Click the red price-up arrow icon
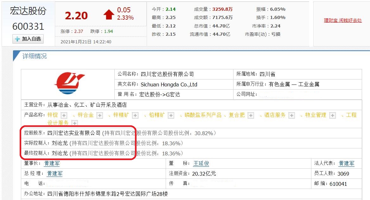370x200 pixels. [109, 14]
